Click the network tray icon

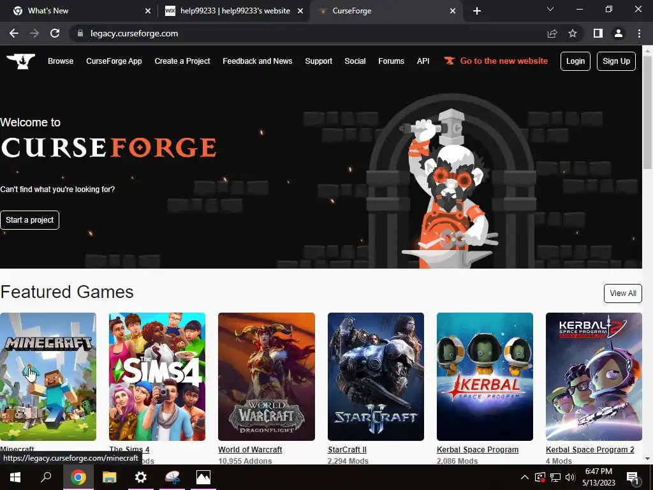point(555,477)
